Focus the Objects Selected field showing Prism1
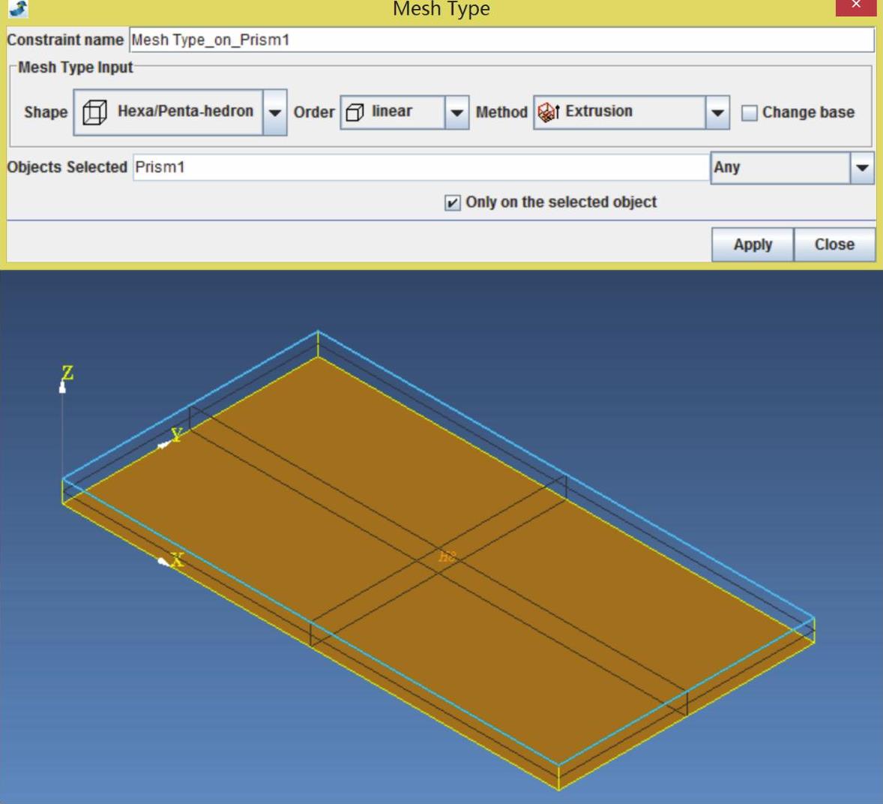This screenshot has width=883, height=804. coord(420,167)
